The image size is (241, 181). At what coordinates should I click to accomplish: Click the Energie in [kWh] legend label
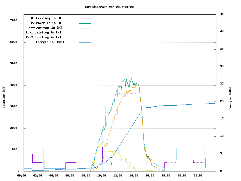click(50, 42)
